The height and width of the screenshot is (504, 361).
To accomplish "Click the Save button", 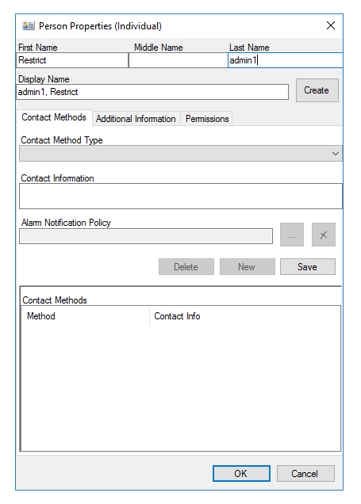I will [x=308, y=267].
